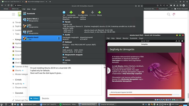Viewport: 189px width, 106px height.
Task: Open the Súgó menu in VirtualBox Manager
Action: click(x=34, y=9)
